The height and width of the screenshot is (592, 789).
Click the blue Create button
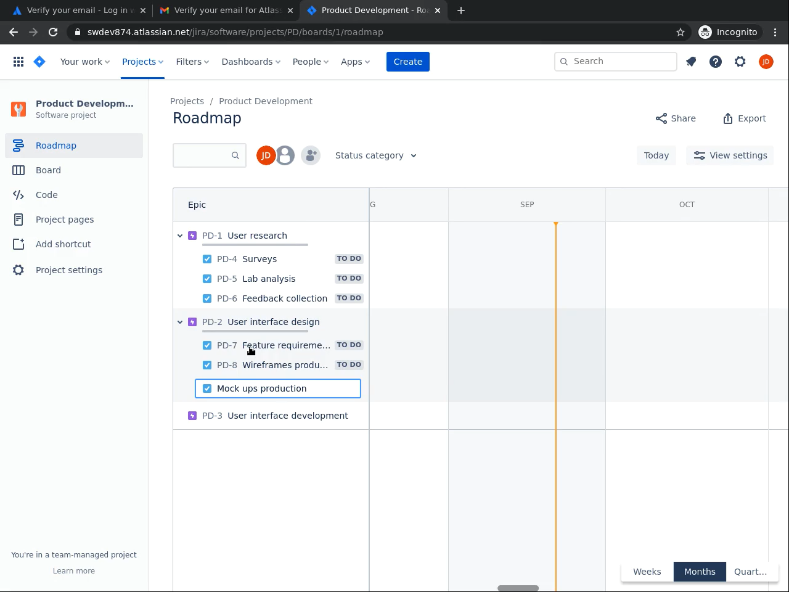point(407,62)
